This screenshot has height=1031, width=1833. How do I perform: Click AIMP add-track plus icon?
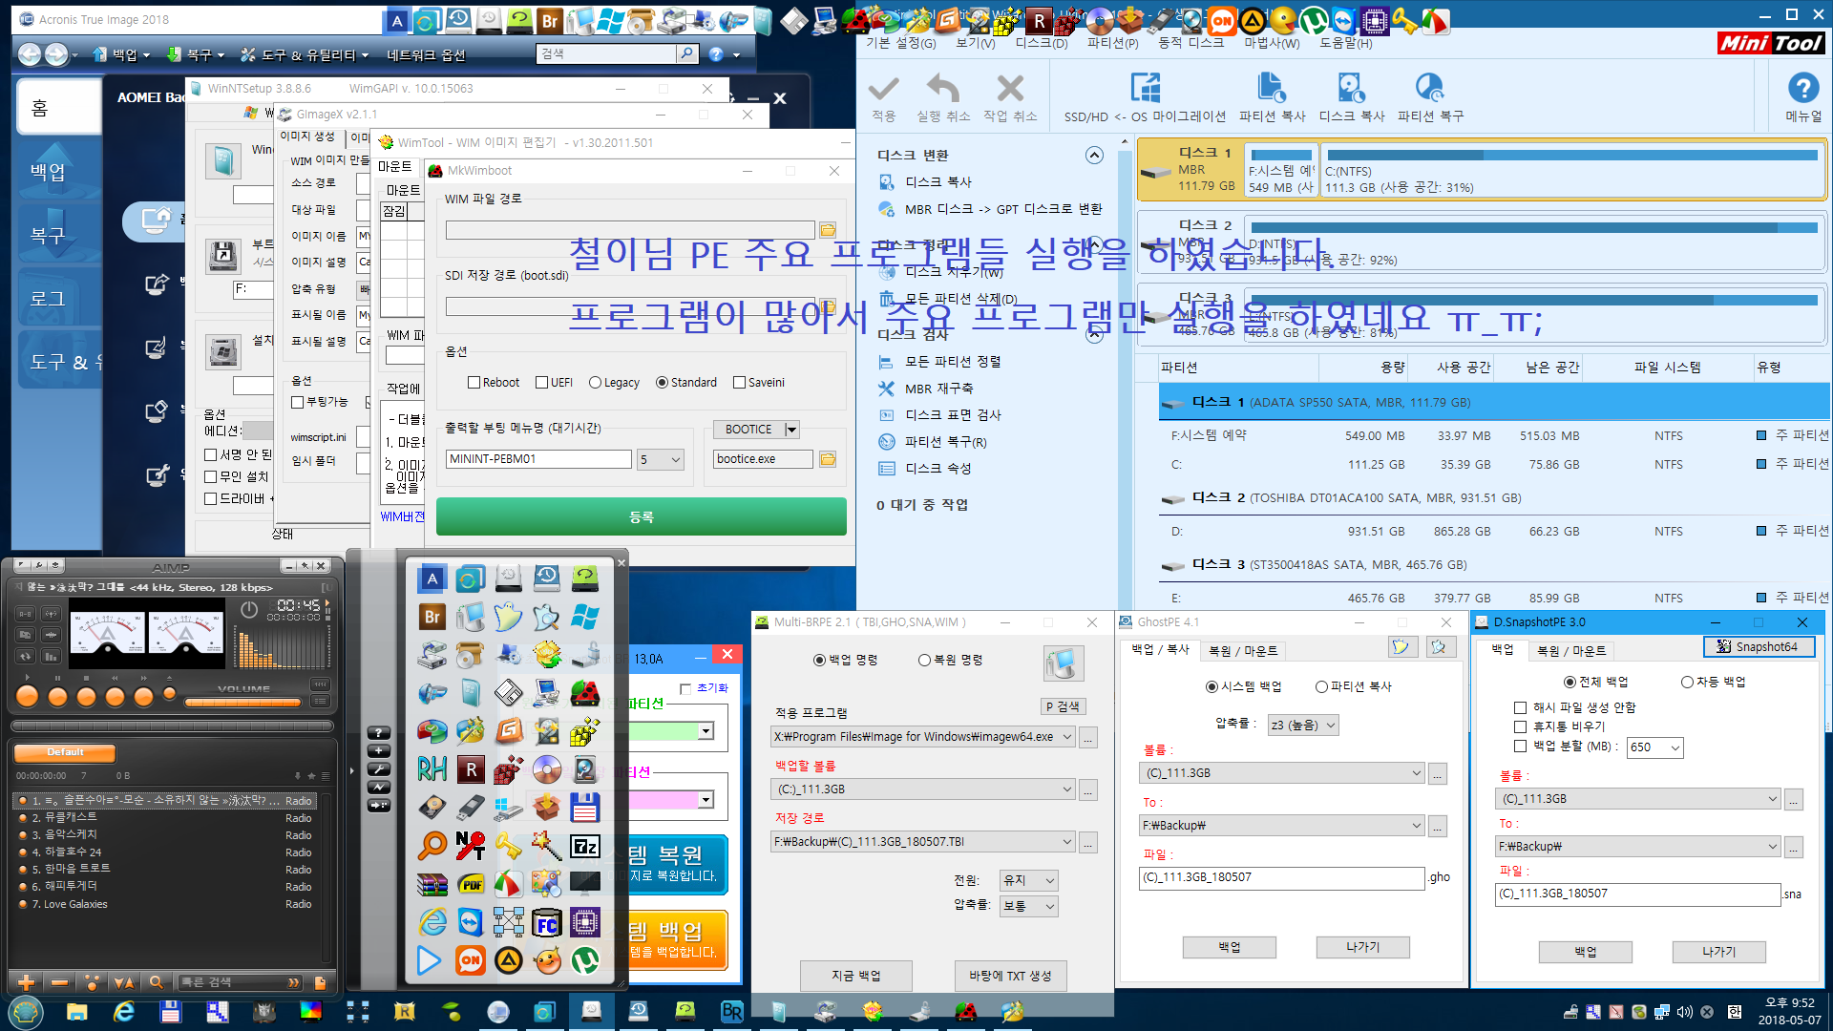coord(27,981)
